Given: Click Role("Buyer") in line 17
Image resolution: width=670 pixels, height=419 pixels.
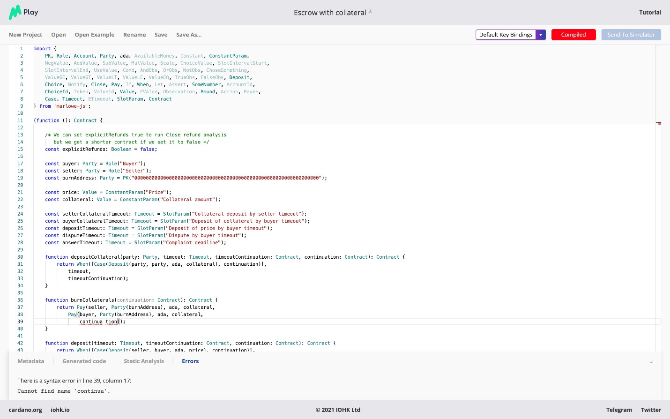Looking at the screenshot, I should [124, 164].
